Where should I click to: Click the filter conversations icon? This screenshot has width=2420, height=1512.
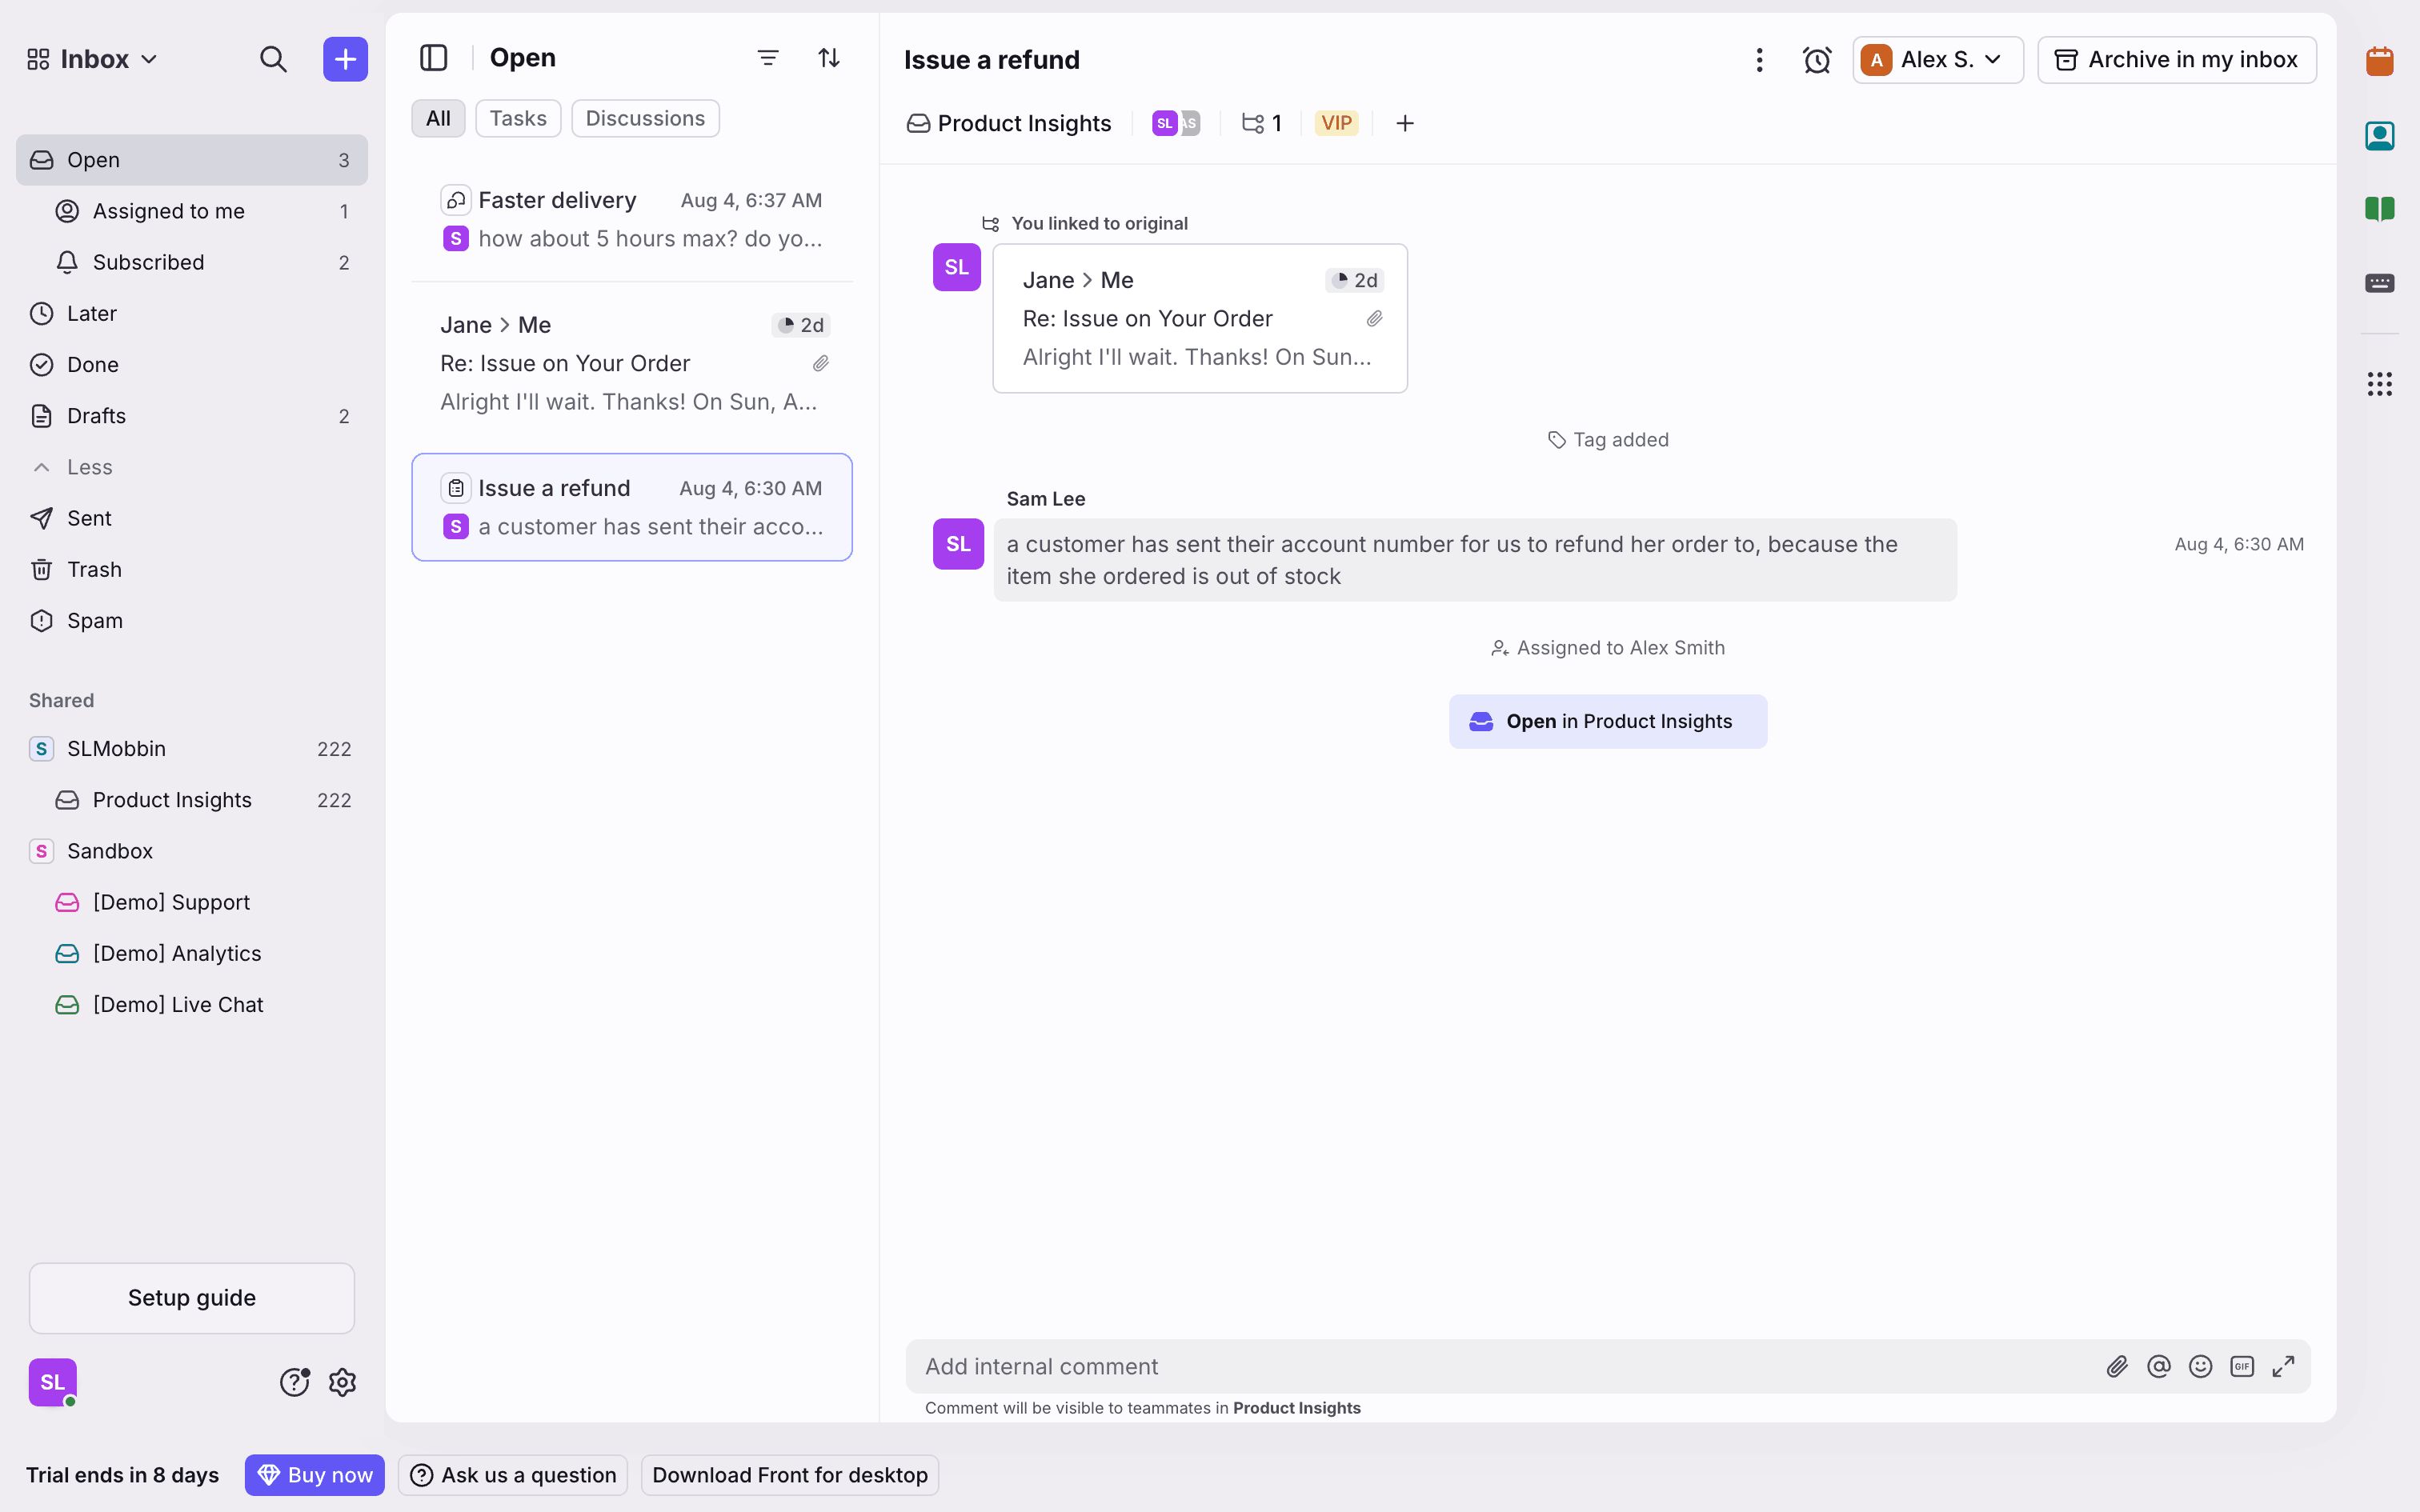[x=767, y=58]
